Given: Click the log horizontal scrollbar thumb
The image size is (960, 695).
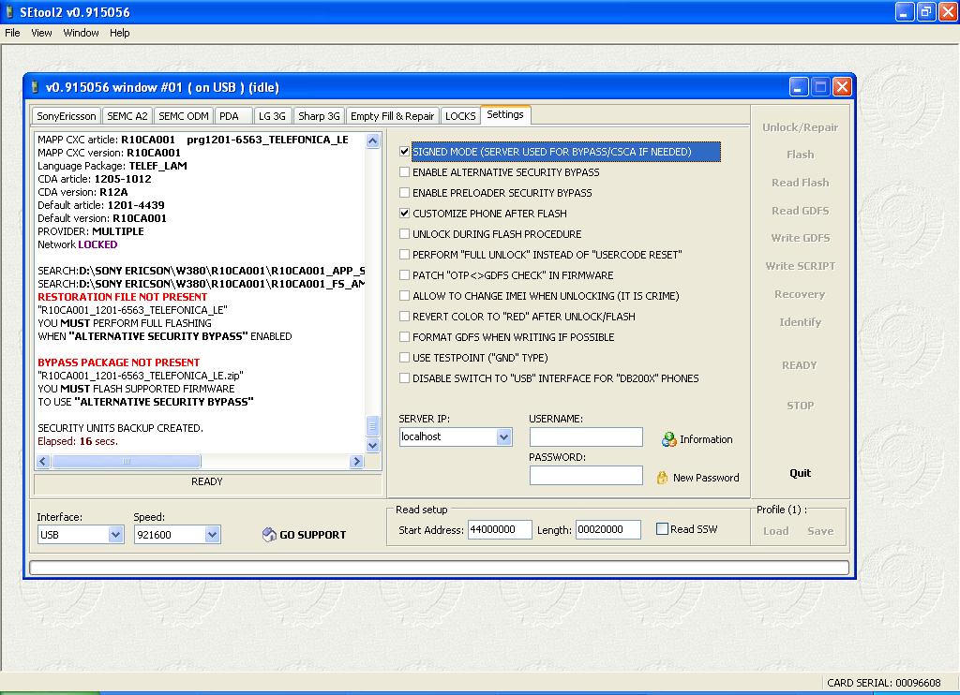Looking at the screenshot, I should pyautogui.click(x=127, y=461).
